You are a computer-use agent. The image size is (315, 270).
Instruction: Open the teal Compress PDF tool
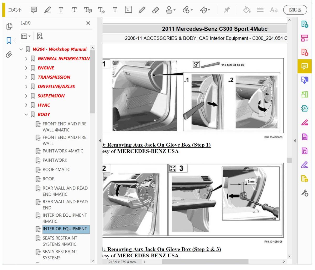click(x=304, y=108)
